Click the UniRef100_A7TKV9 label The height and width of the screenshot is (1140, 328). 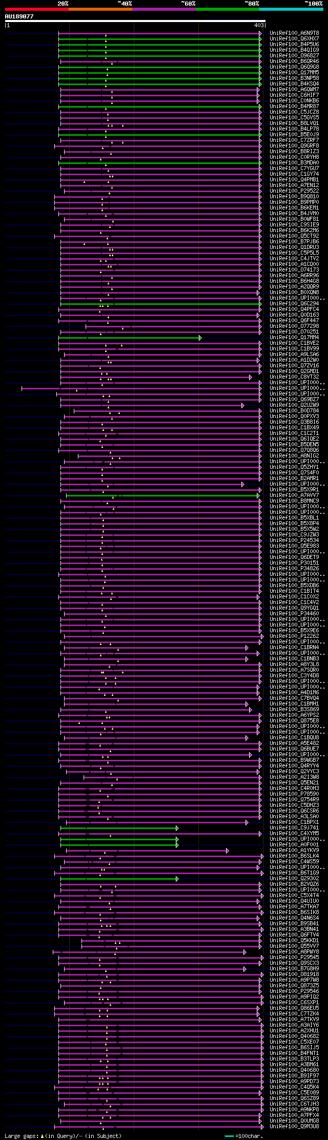coord(294,1019)
